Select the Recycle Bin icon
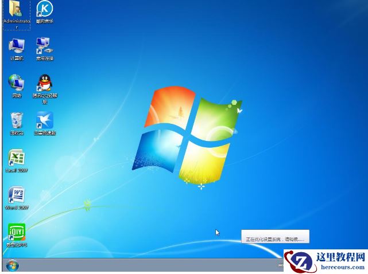The image size is (368, 274). [x=17, y=123]
